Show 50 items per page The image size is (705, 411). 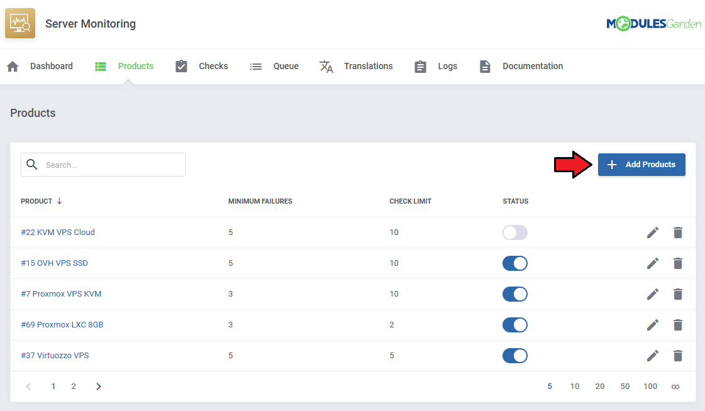625,386
